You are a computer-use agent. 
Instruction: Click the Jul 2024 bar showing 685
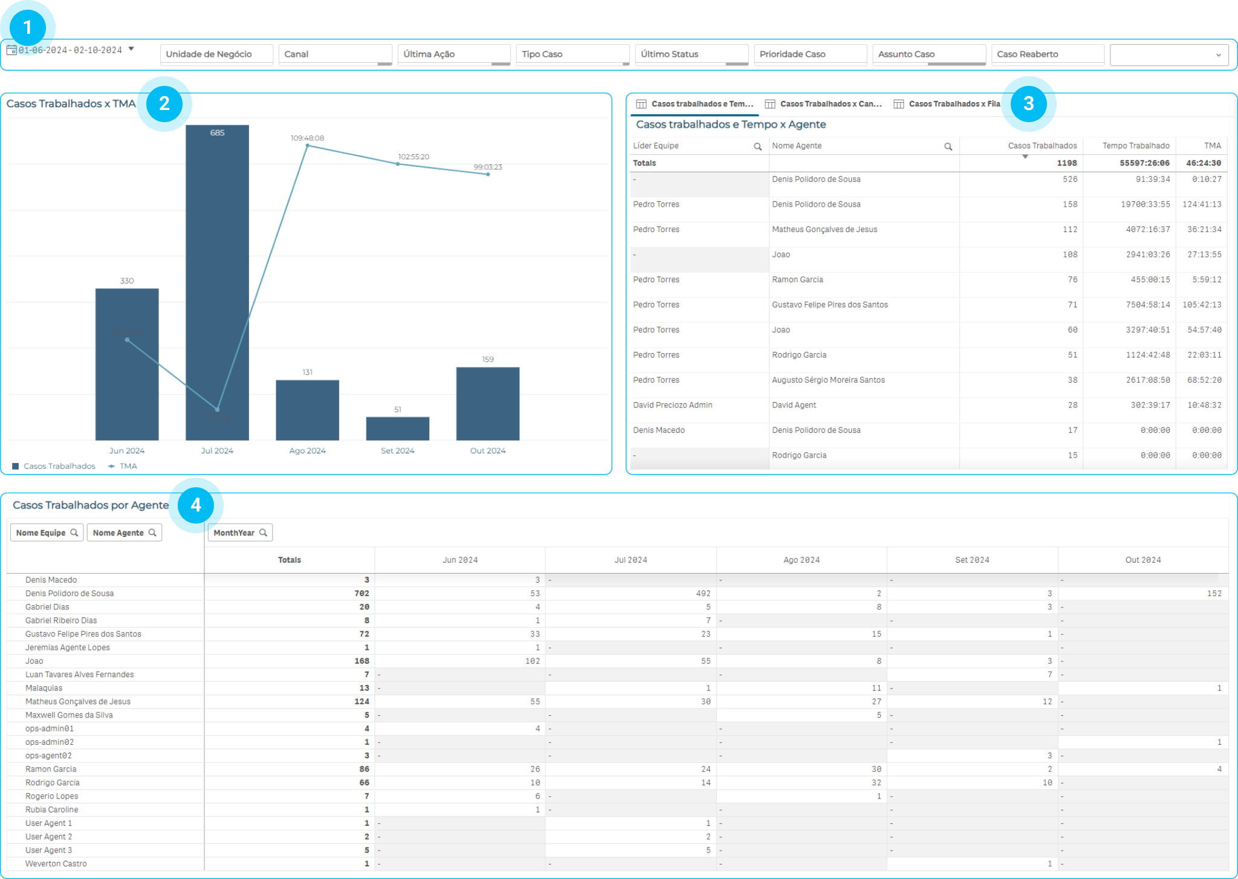point(217,282)
